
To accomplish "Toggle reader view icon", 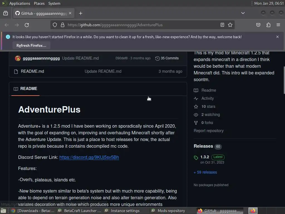I will click(x=222, y=25).
